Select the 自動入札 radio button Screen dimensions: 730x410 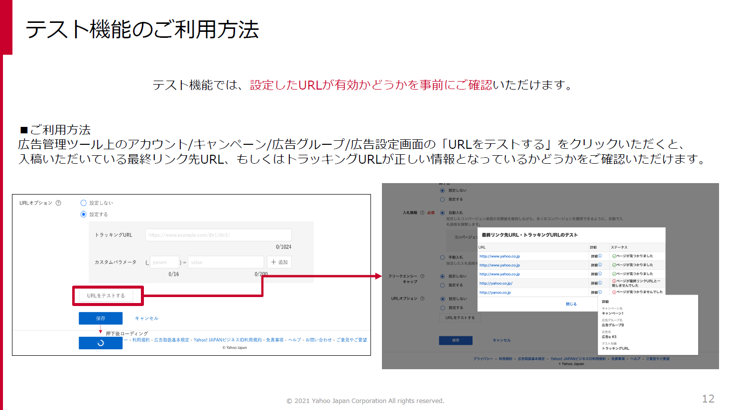[442, 213]
